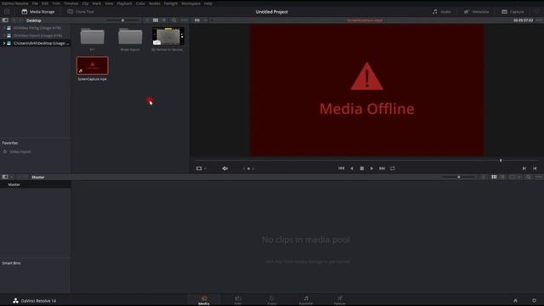The height and width of the screenshot is (306, 544).
Task: Select the video clip thumbnail next to folders
Action: pyautogui.click(x=168, y=37)
